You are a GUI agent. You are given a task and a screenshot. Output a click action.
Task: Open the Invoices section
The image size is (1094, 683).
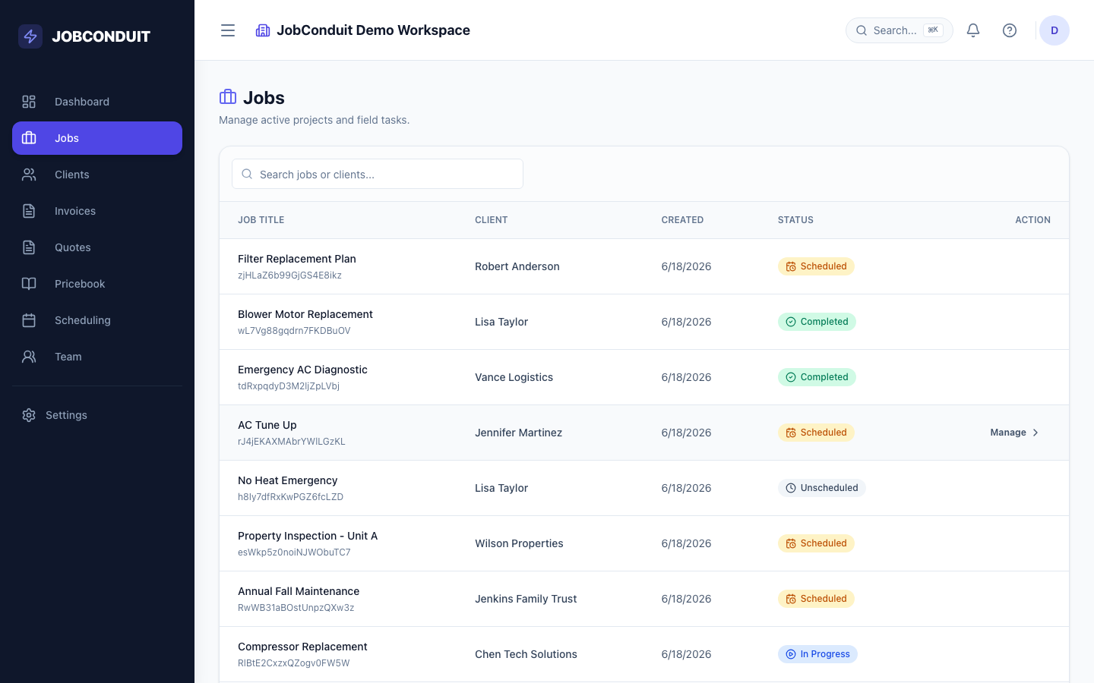[97, 211]
